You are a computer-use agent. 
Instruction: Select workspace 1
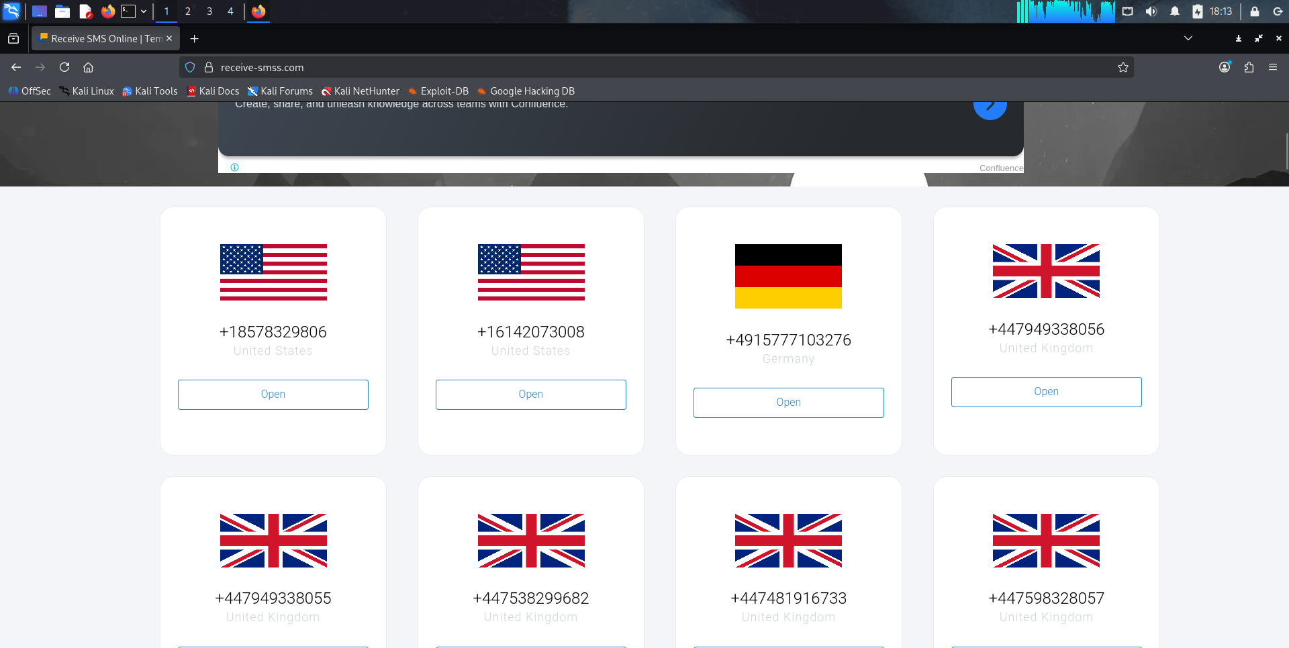(x=166, y=11)
